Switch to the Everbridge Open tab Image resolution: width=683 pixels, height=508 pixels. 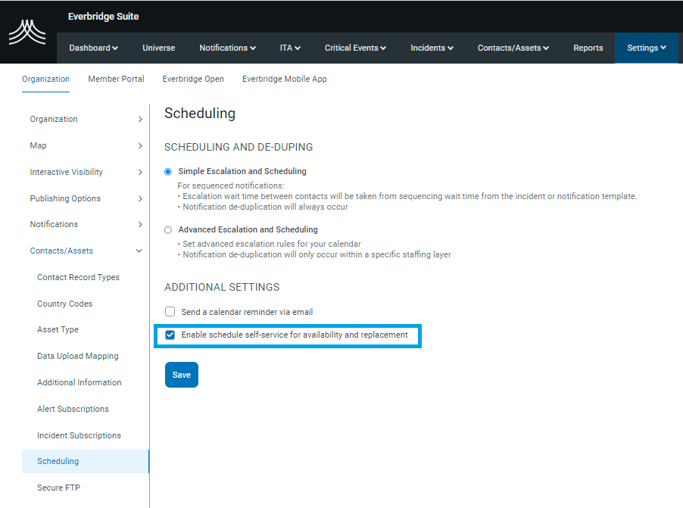(193, 79)
